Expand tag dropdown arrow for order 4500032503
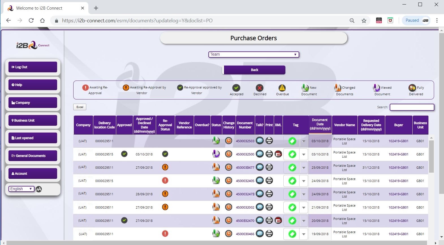The height and width of the screenshot is (245, 444). pyautogui.click(x=304, y=141)
